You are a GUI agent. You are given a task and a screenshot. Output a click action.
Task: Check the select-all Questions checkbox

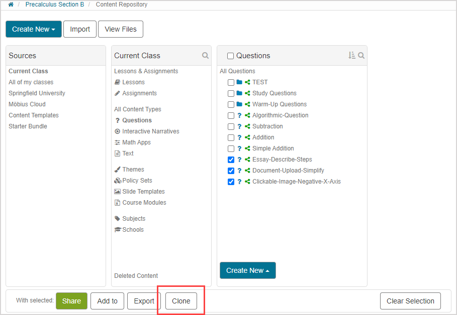[x=231, y=56]
